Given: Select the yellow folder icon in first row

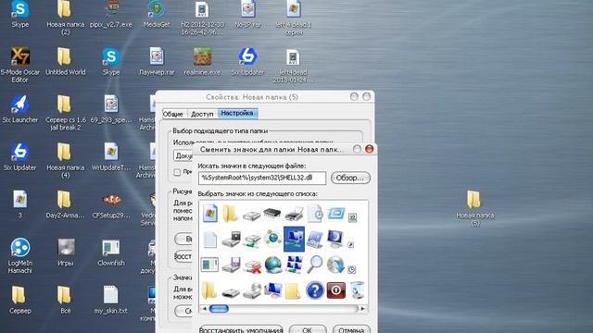Looking at the screenshot, I should [x=230, y=214].
